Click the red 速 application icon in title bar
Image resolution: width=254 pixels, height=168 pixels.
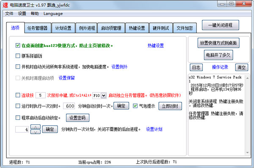(5, 5)
